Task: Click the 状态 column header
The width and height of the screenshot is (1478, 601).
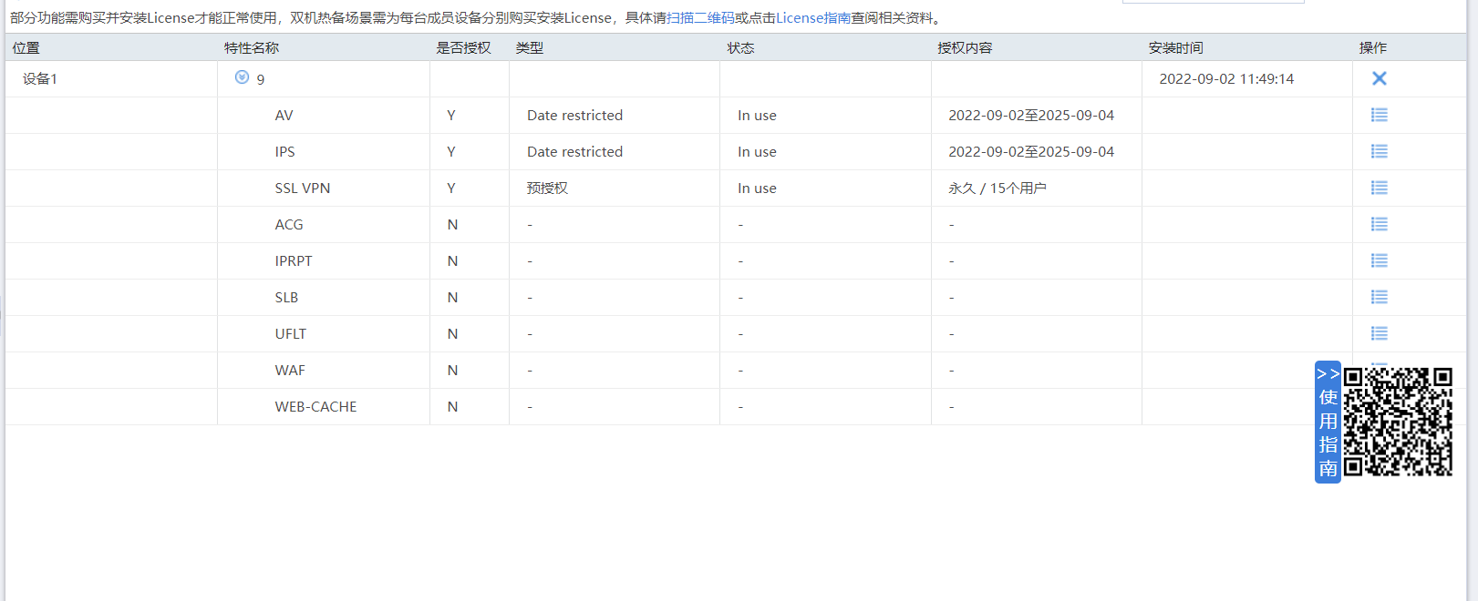Action: tap(740, 47)
